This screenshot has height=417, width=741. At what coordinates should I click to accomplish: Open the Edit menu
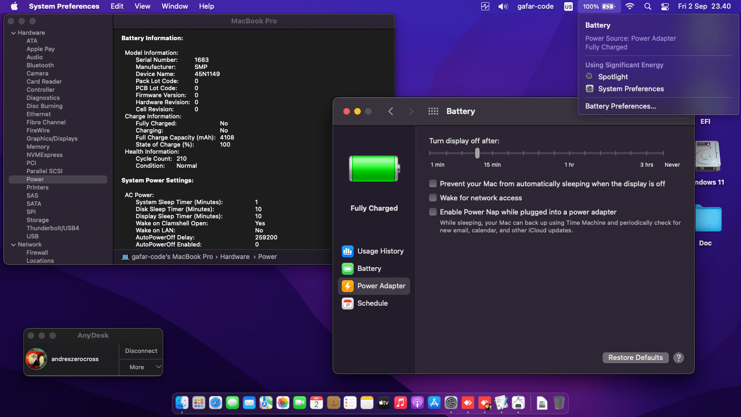coord(117,7)
